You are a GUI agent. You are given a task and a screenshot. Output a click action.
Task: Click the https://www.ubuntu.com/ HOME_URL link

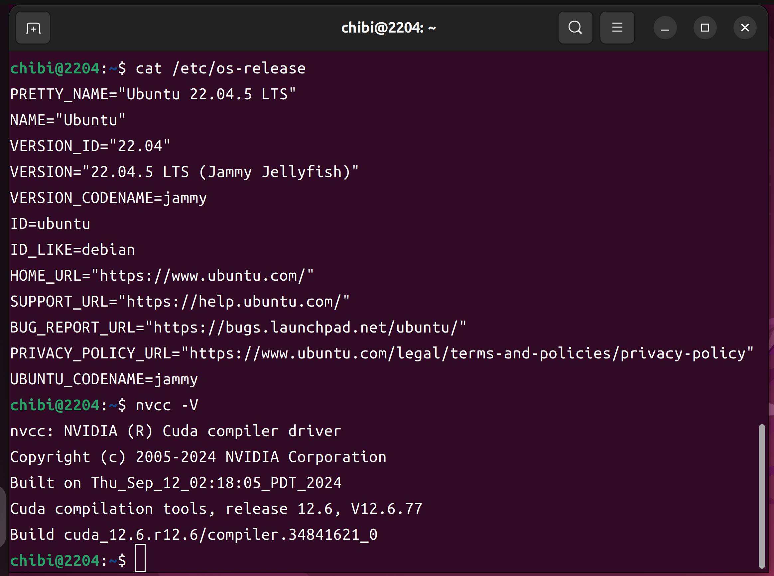coord(202,276)
